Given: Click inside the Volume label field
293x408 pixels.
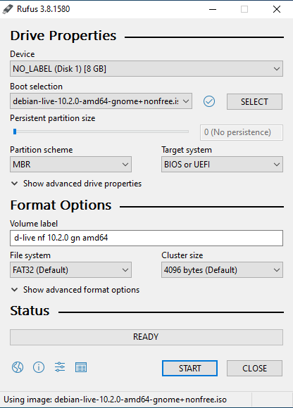Looking at the screenshot, I should (x=146, y=238).
